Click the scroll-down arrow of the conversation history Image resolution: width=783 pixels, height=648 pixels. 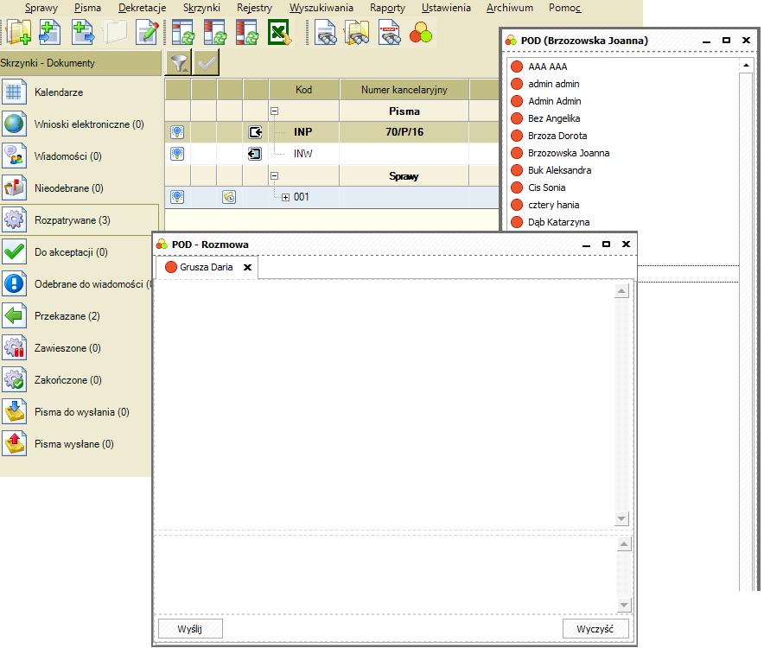[621, 518]
